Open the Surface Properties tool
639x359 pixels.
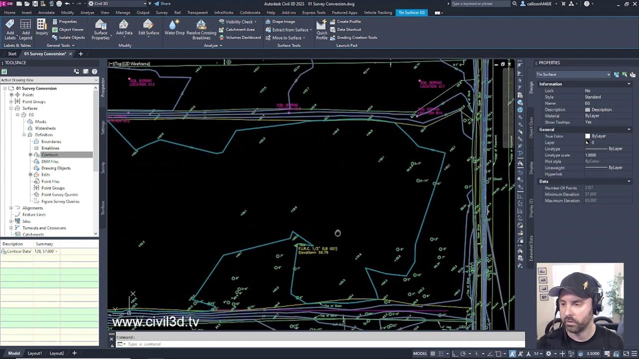[x=100, y=29]
